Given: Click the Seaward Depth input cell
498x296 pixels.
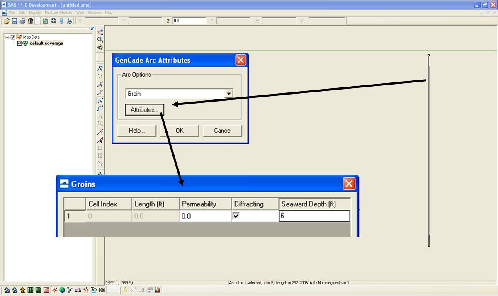Looking at the screenshot, I should pos(314,216).
